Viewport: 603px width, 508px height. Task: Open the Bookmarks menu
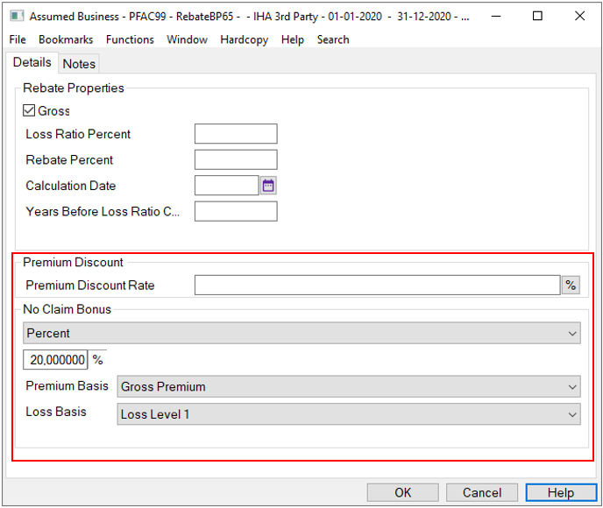pyautogui.click(x=66, y=39)
